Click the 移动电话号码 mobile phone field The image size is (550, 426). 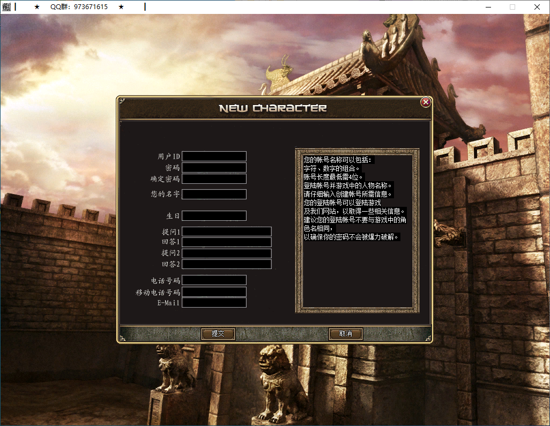213,291
